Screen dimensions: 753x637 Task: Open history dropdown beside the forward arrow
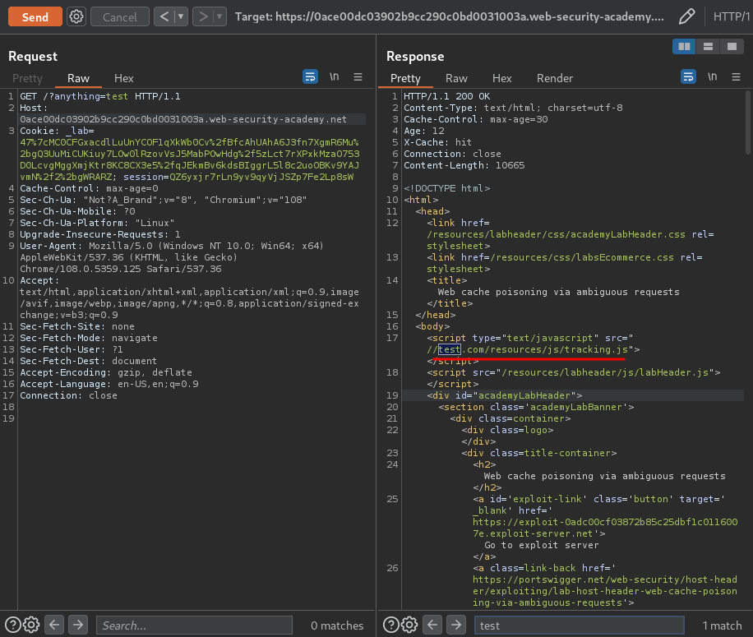220,16
